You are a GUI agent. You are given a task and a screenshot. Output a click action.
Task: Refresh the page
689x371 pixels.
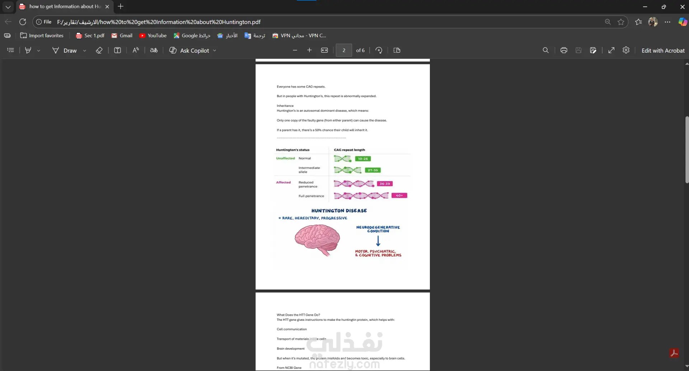23,22
